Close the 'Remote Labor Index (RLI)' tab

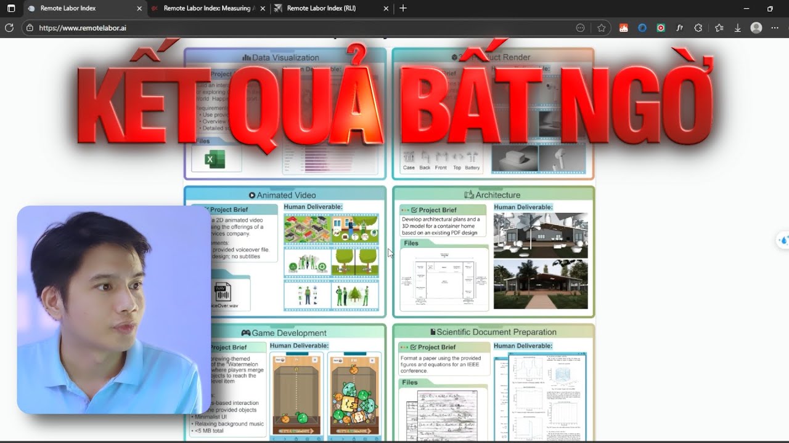386,9
